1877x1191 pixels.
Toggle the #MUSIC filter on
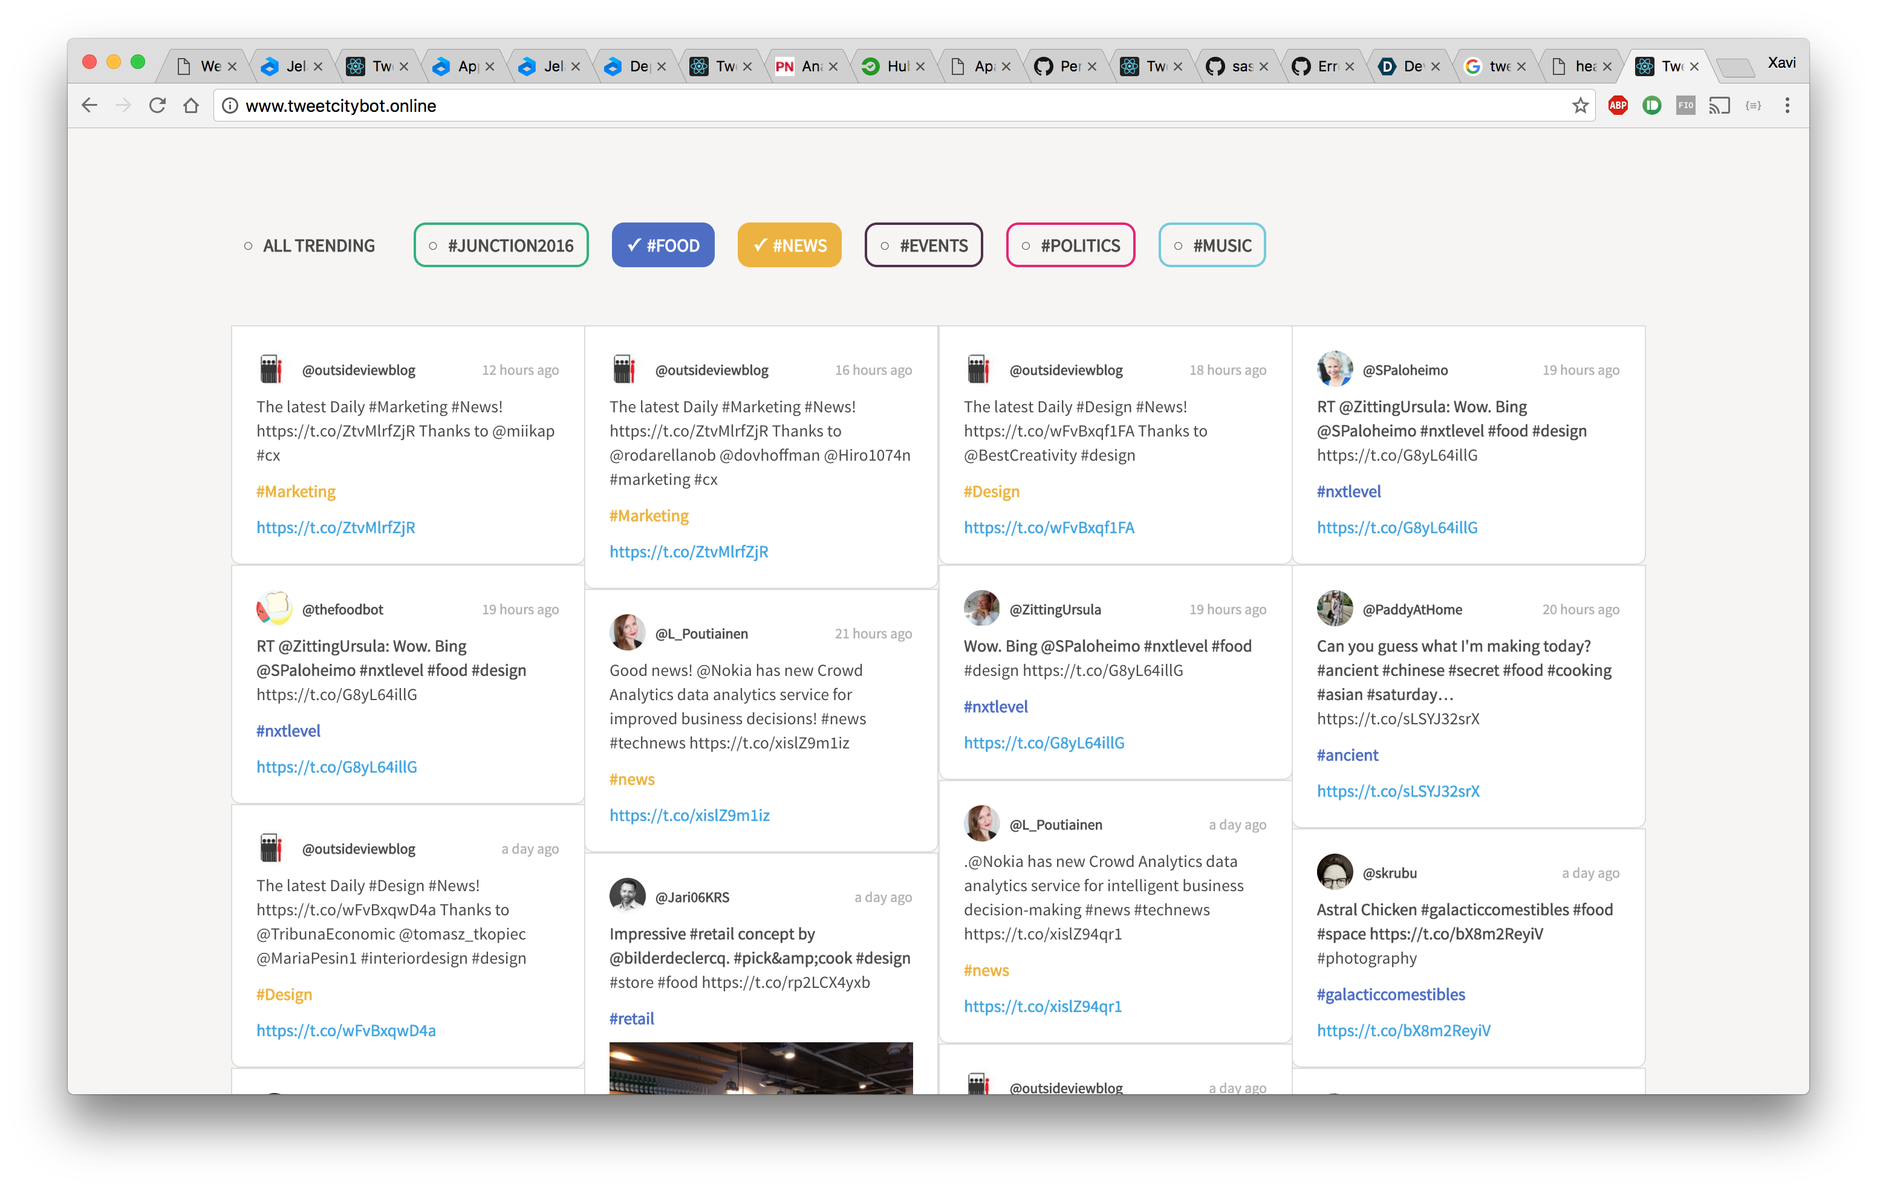coord(1211,245)
